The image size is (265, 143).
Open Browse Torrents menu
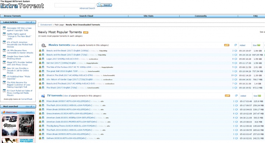point(13,16)
